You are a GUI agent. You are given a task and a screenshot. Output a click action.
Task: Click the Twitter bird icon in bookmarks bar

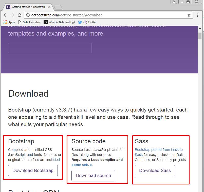[x=80, y=22]
